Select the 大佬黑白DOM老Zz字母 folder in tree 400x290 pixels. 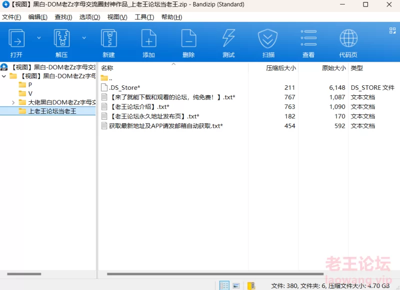57,102
